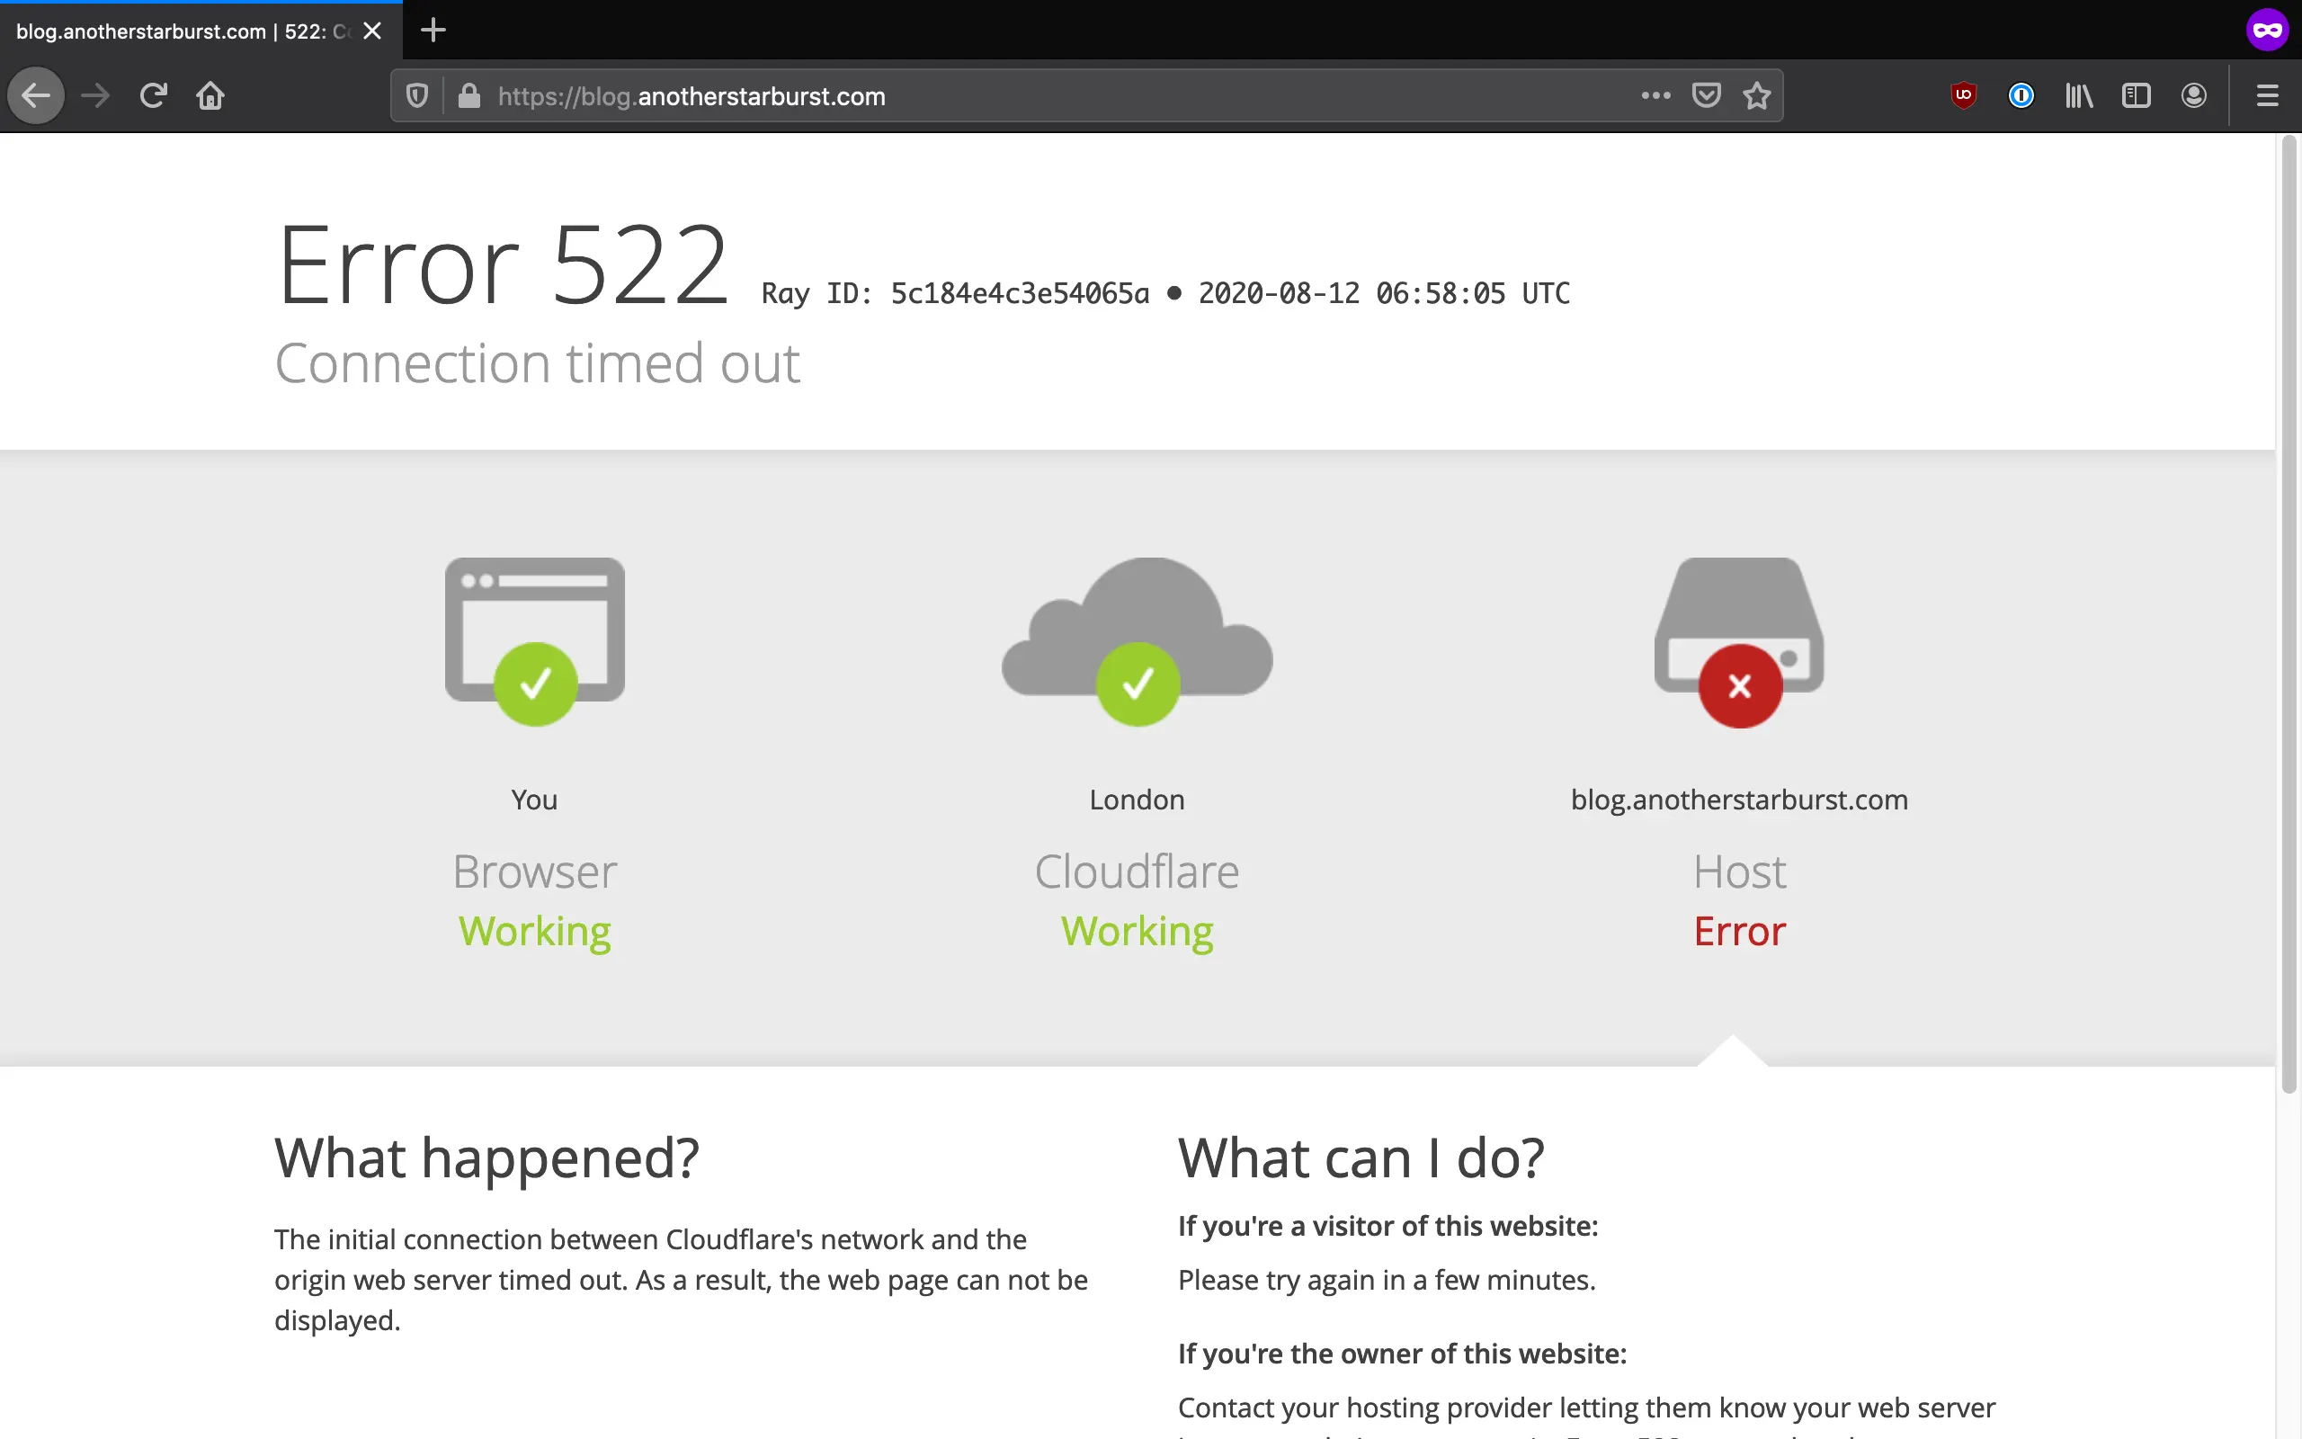Screen dimensions: 2302x1439
Task: Close the blog.anotherstarburst.com tab
Action: click(373, 31)
